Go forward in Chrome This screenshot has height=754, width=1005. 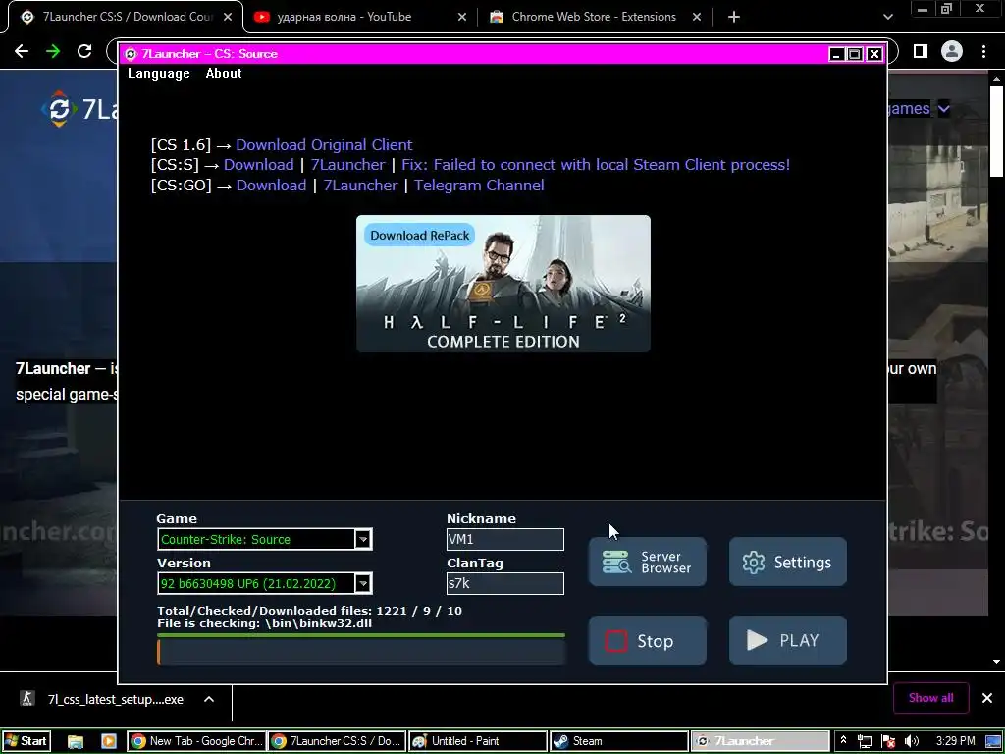53,51
